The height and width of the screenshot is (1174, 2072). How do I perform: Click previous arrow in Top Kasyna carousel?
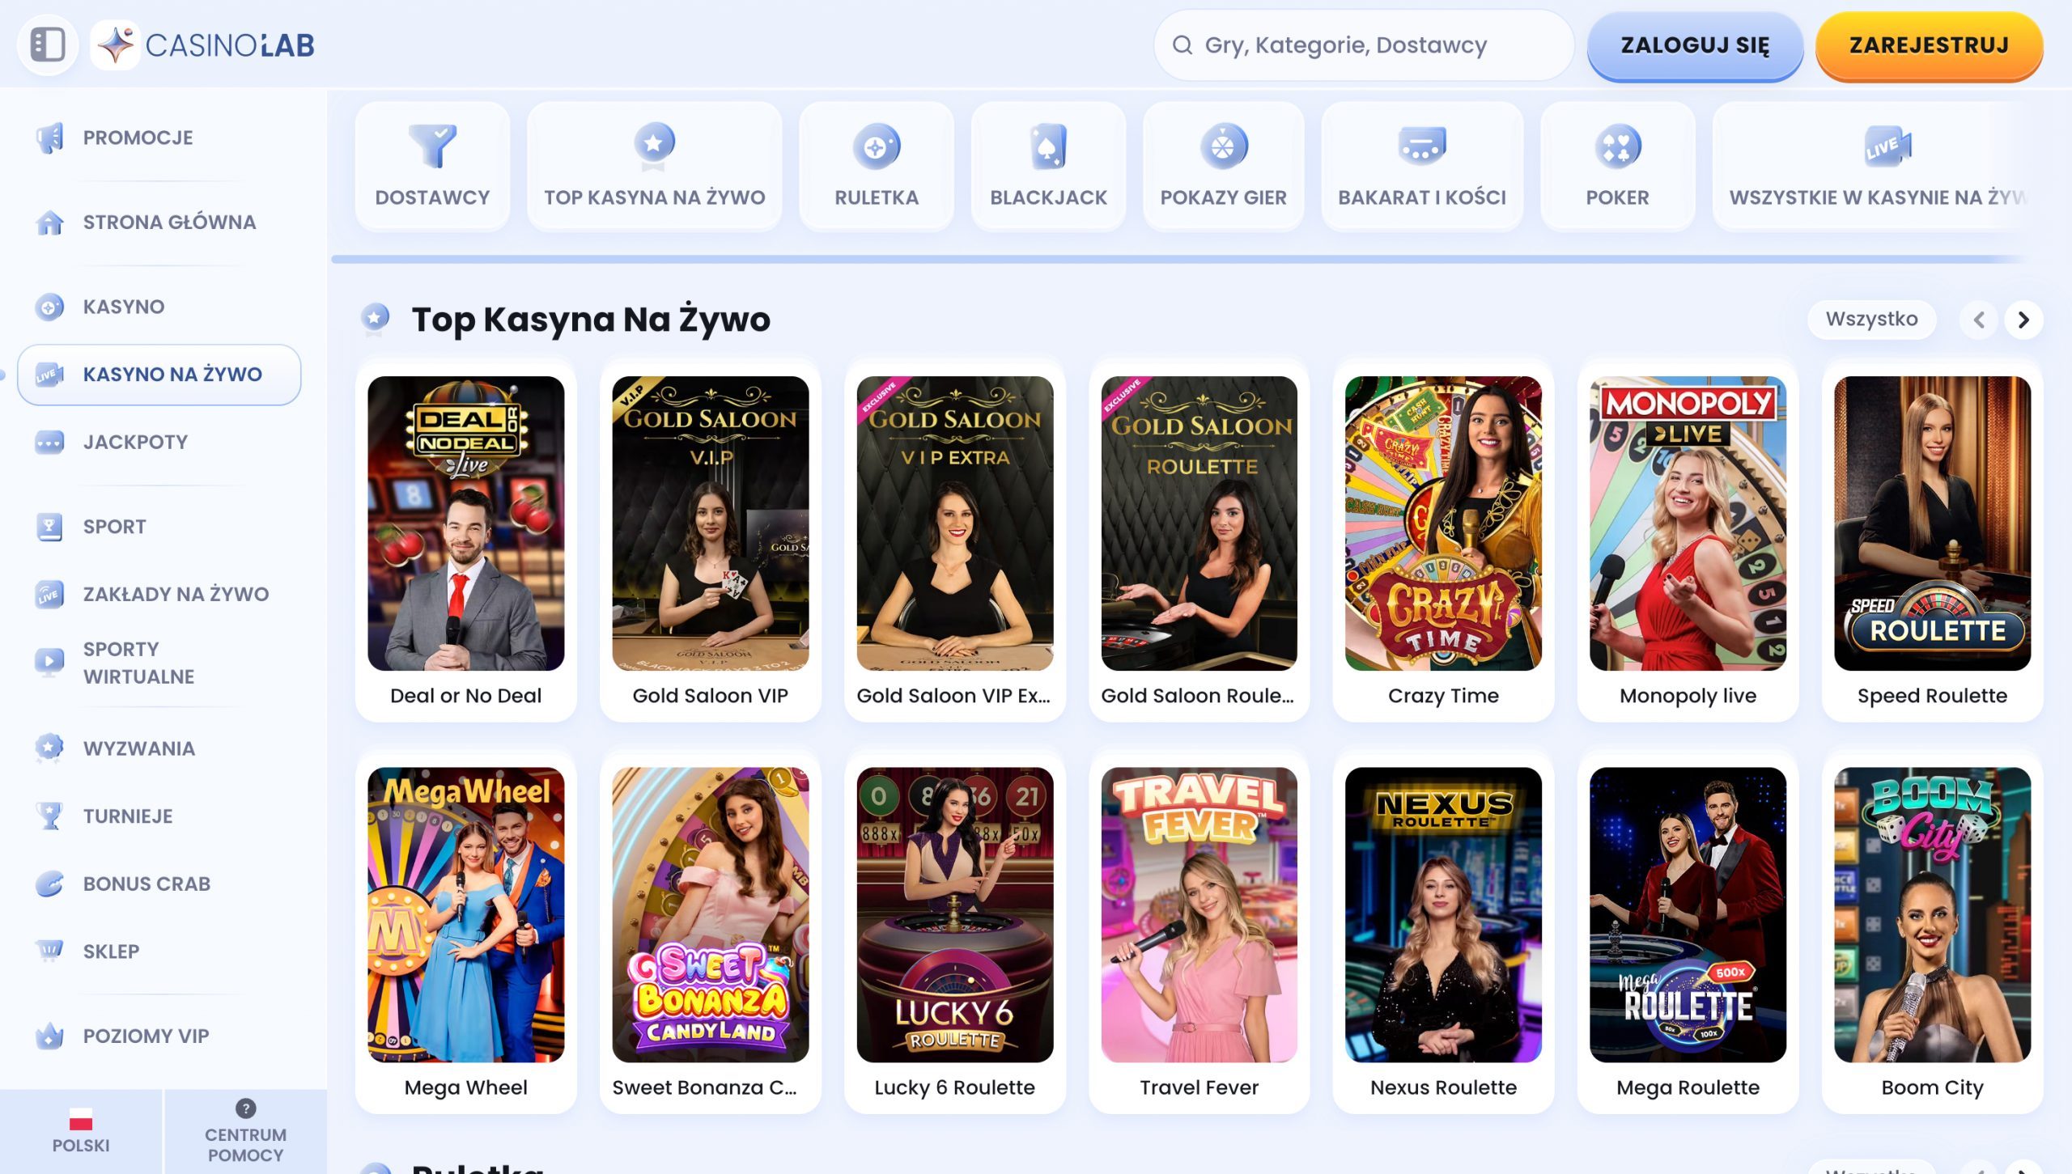click(x=1979, y=320)
